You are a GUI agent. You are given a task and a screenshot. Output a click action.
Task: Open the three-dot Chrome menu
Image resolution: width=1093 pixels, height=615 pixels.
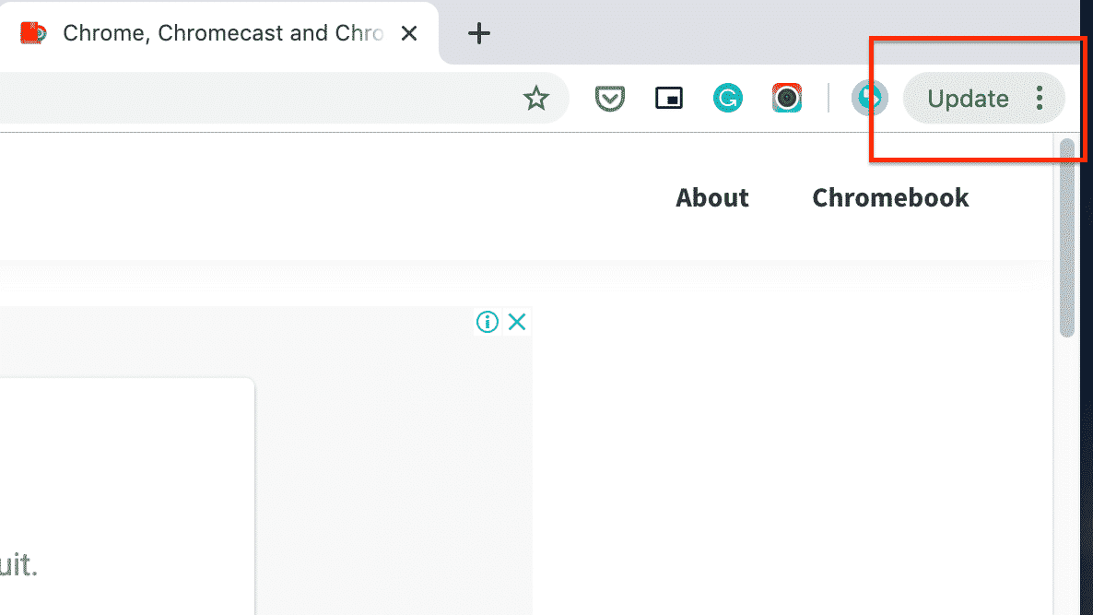coord(1040,98)
